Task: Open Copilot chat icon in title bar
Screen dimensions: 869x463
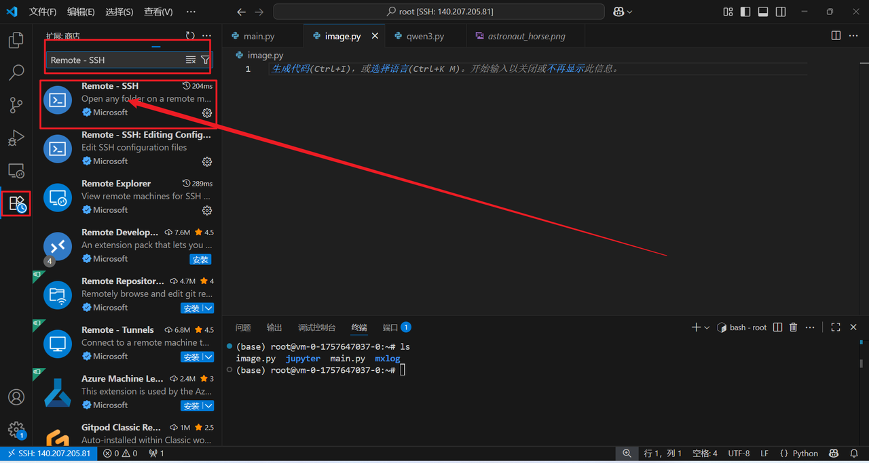Action: click(618, 12)
